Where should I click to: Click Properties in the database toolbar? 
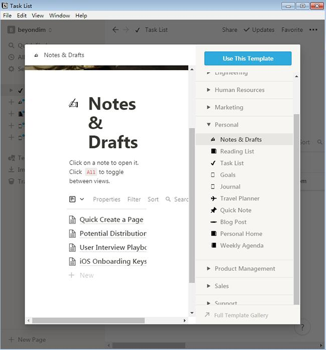106,200
